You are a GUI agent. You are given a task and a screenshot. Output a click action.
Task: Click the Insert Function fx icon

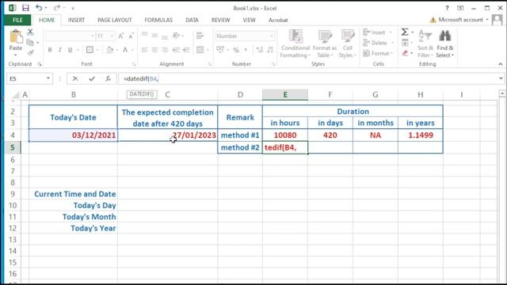point(108,78)
